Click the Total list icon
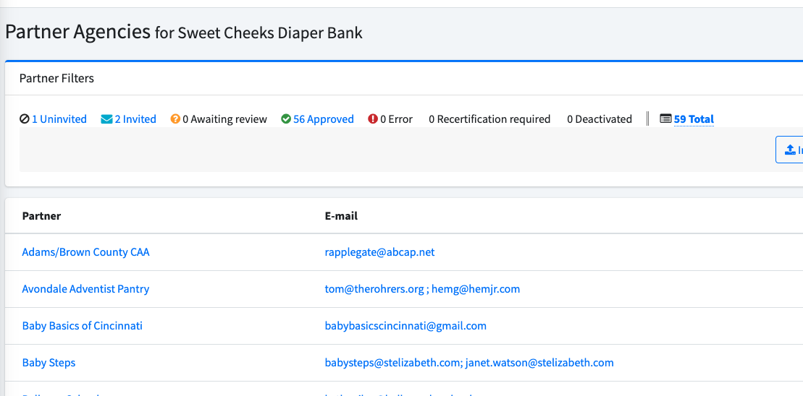This screenshot has height=396, width=803. [x=665, y=119]
